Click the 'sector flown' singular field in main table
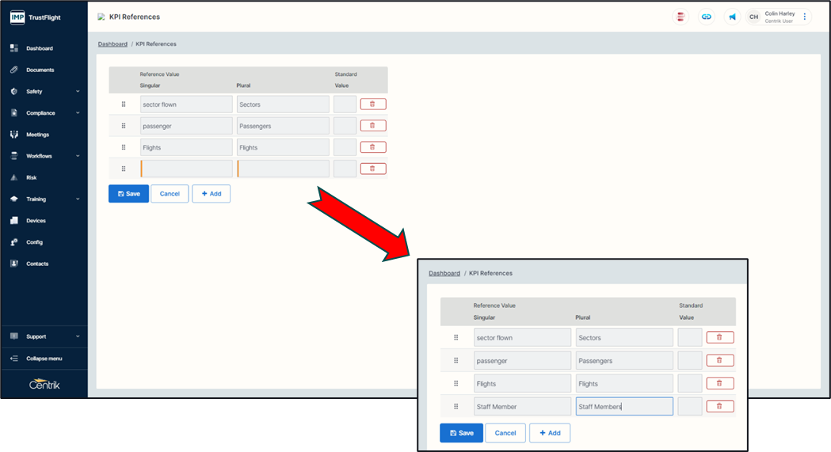The width and height of the screenshot is (831, 452). [186, 104]
